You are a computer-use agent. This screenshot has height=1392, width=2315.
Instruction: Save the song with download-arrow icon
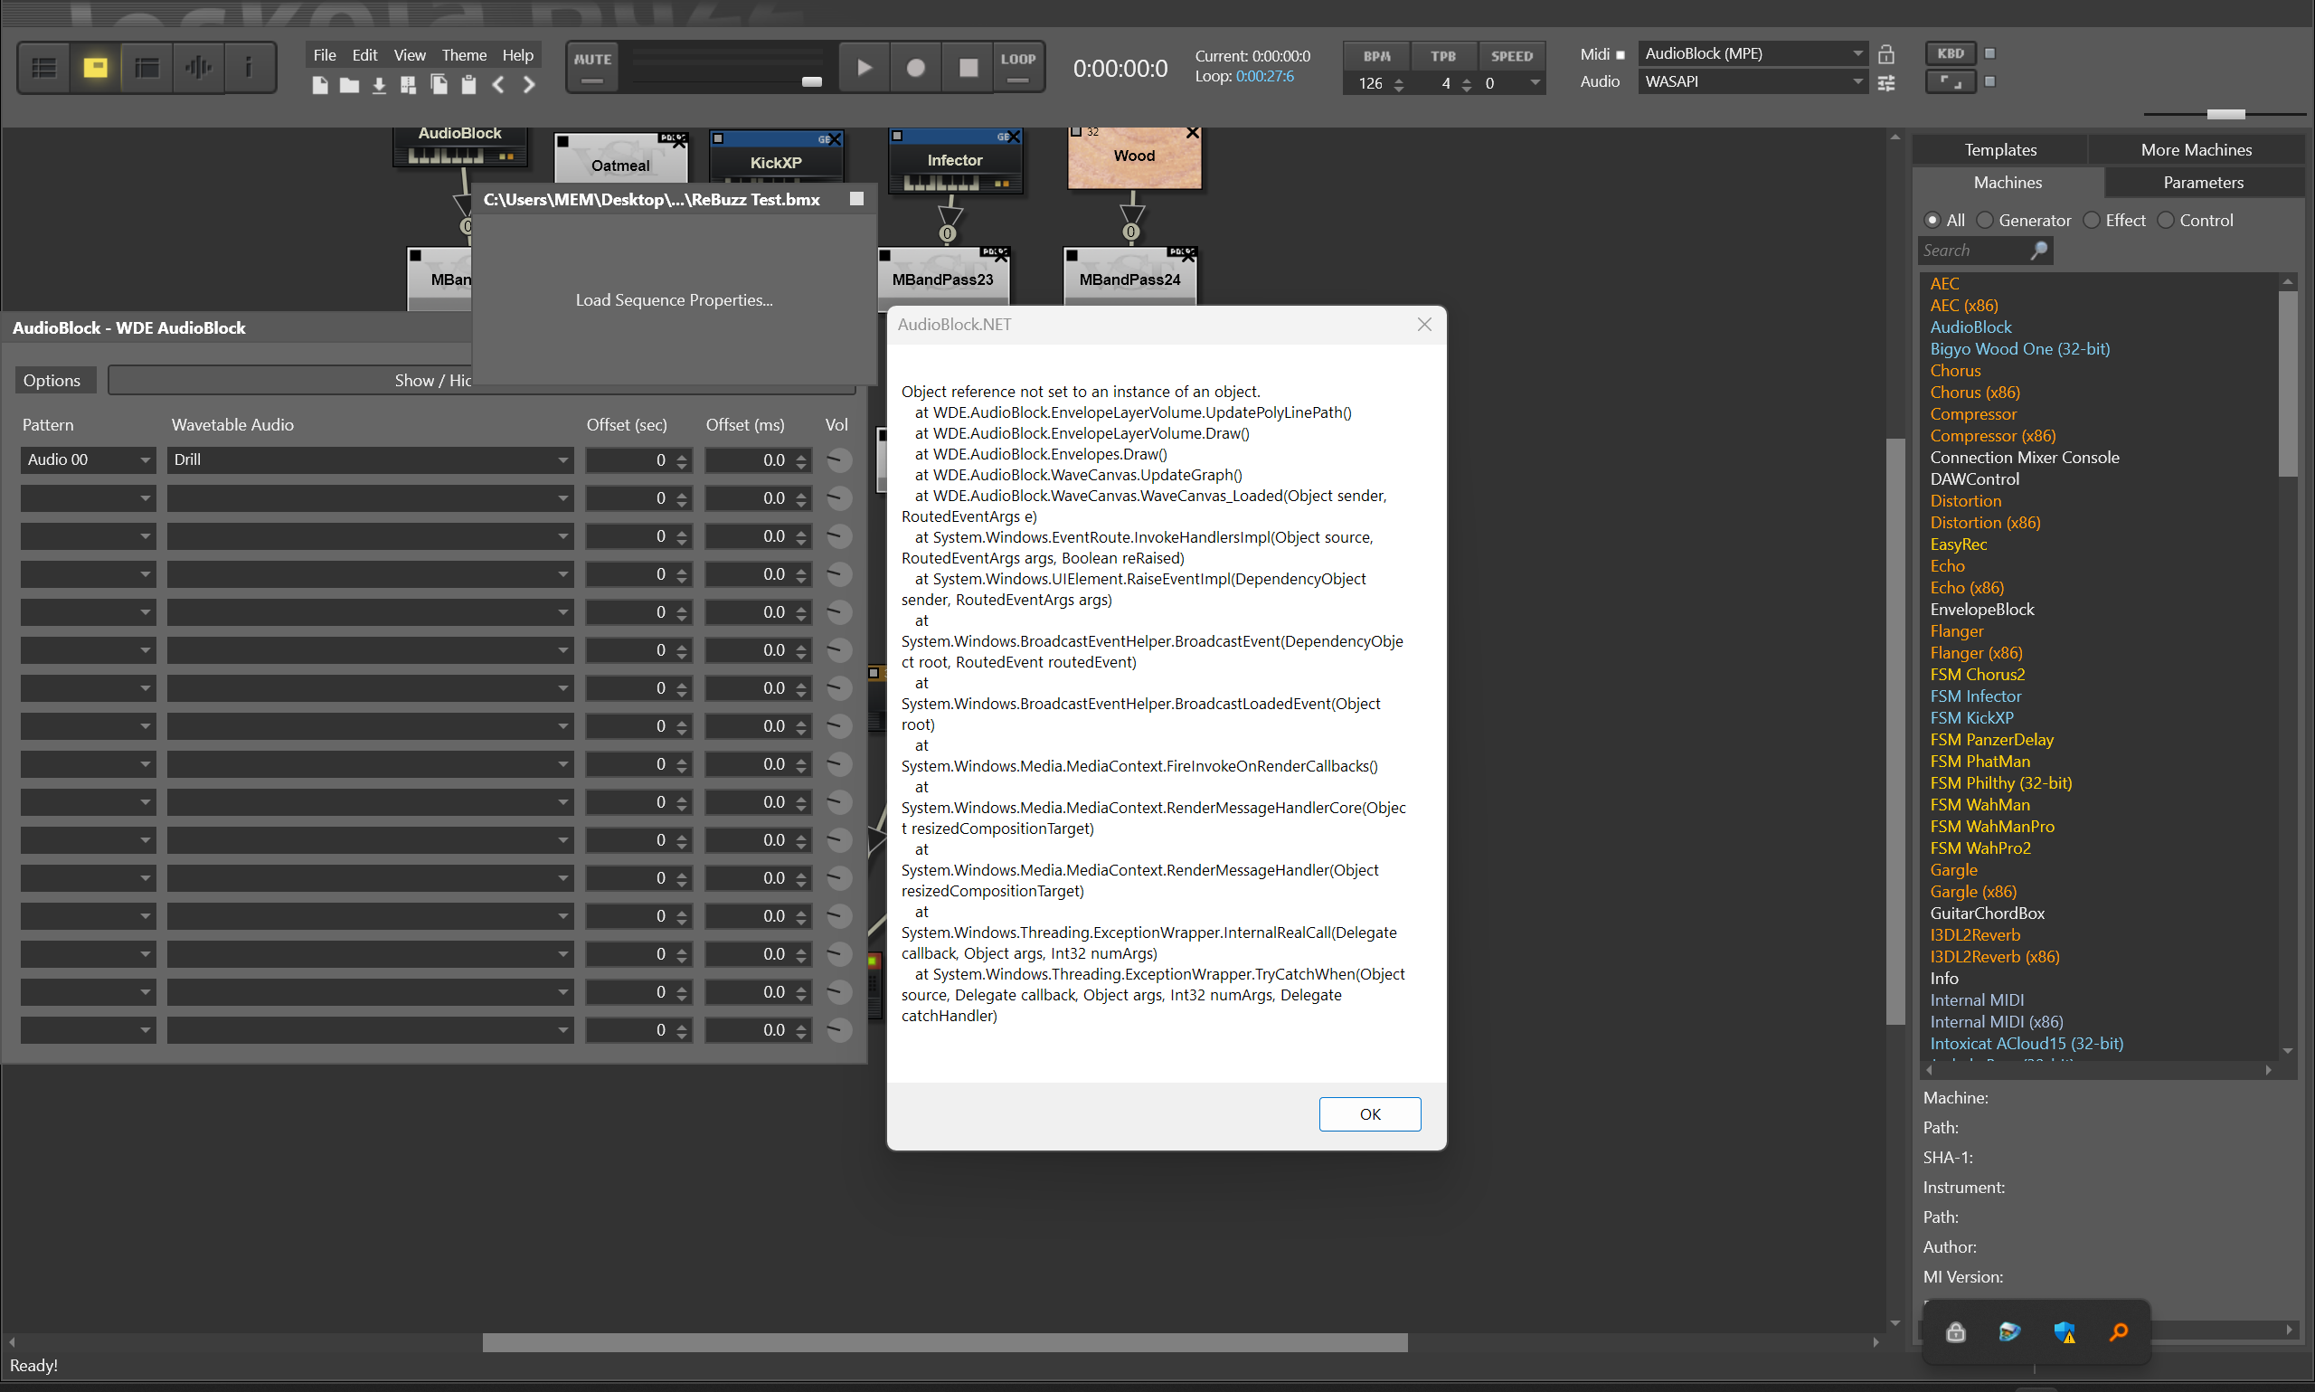tap(379, 85)
